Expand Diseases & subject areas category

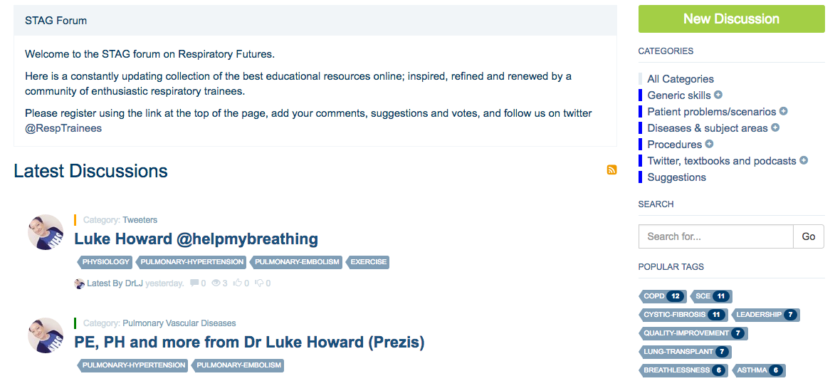coord(775,127)
